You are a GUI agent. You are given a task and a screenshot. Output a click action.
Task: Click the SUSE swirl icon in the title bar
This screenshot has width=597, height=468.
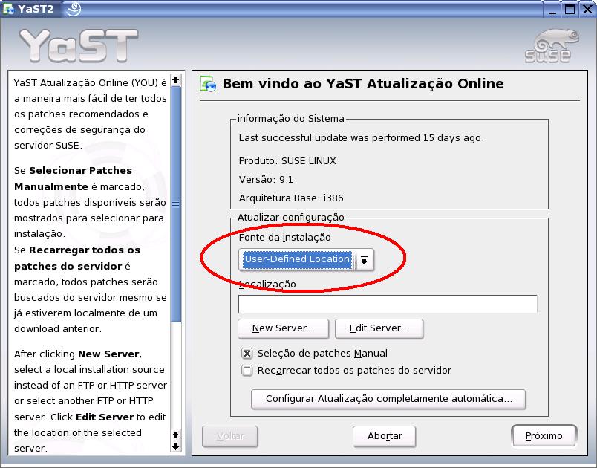[74, 9]
